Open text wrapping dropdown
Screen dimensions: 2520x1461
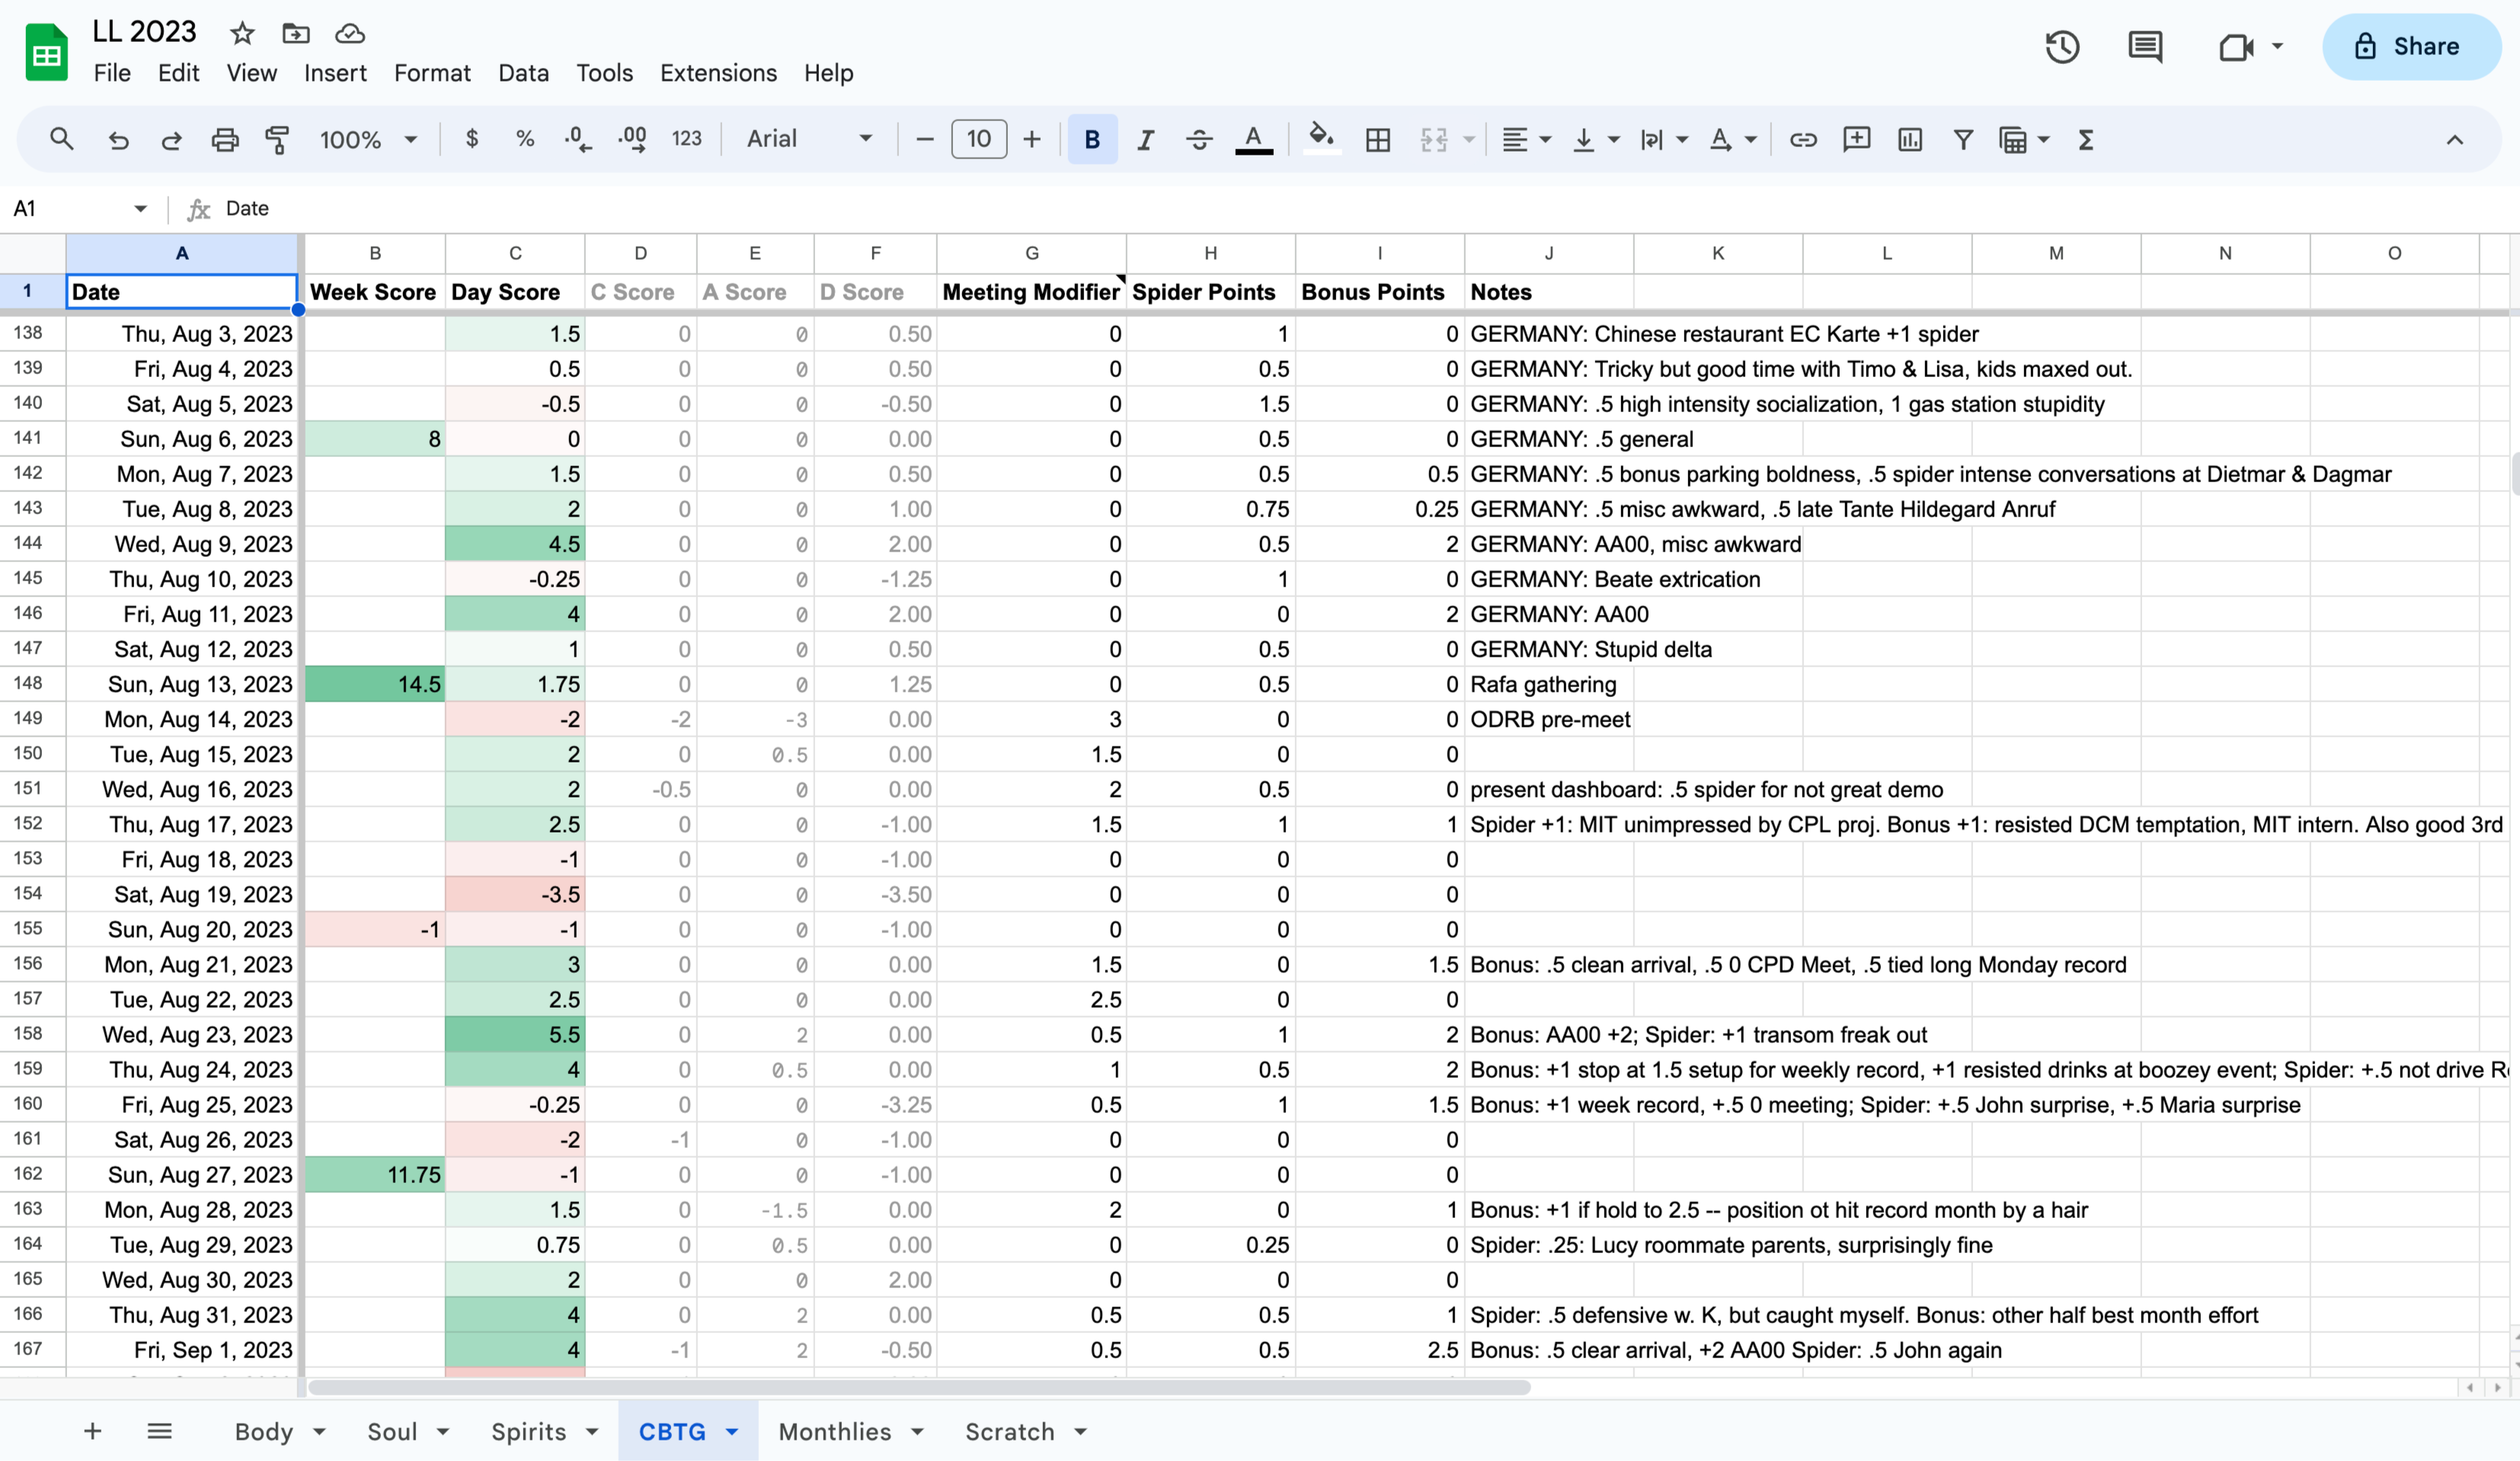[x=1664, y=139]
